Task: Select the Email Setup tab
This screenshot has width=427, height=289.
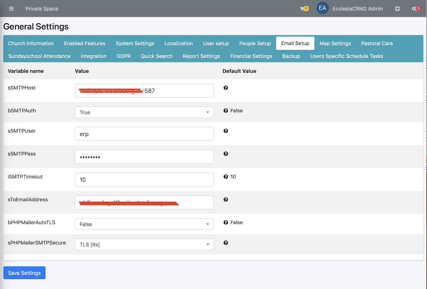Action: pyautogui.click(x=295, y=43)
